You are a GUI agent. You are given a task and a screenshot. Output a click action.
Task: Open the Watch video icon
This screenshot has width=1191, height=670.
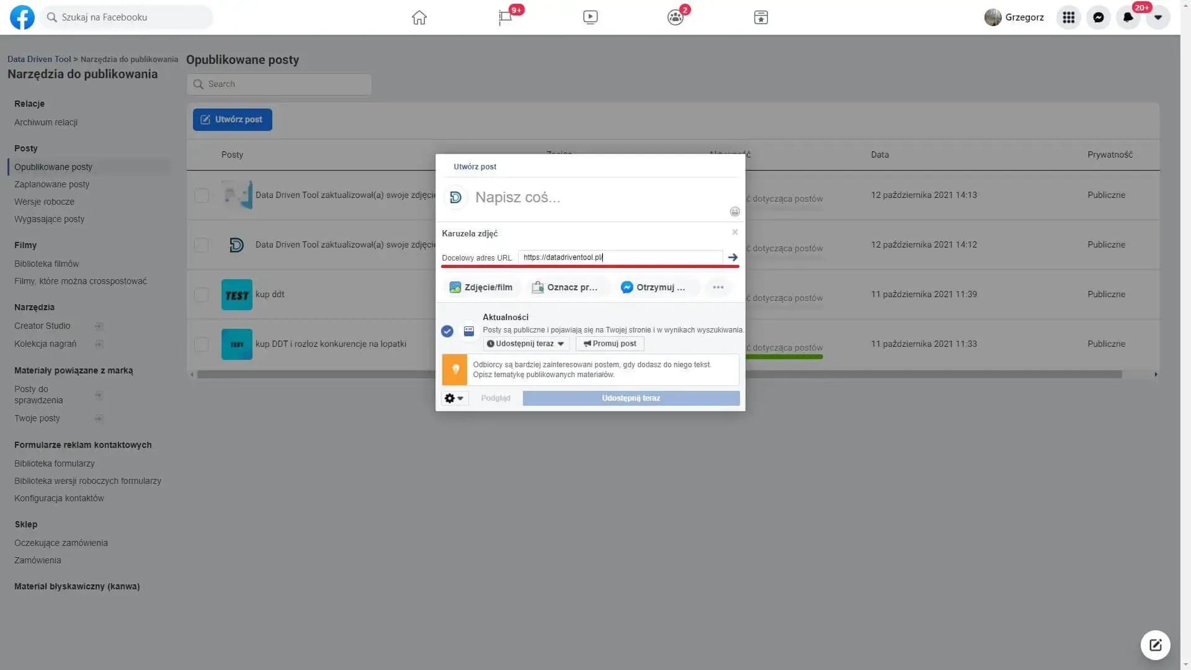[591, 17]
